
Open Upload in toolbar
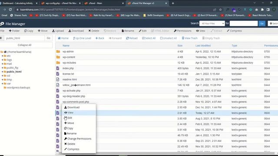[x=58, y=31]
